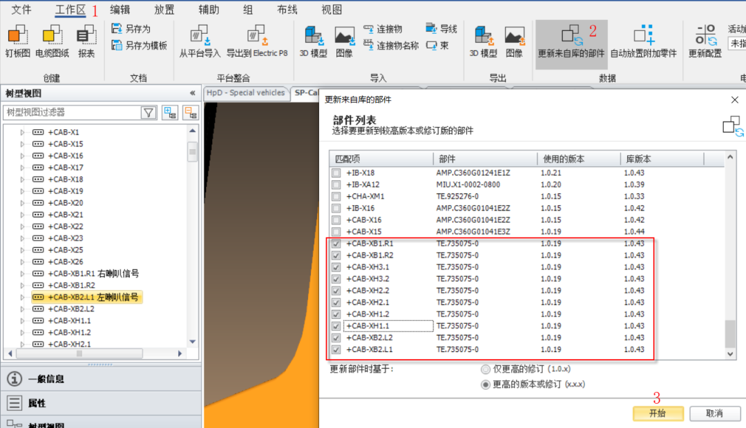Uncheck the +CAB-XB1.R1 checkbox
The width and height of the screenshot is (746, 428).
point(336,244)
